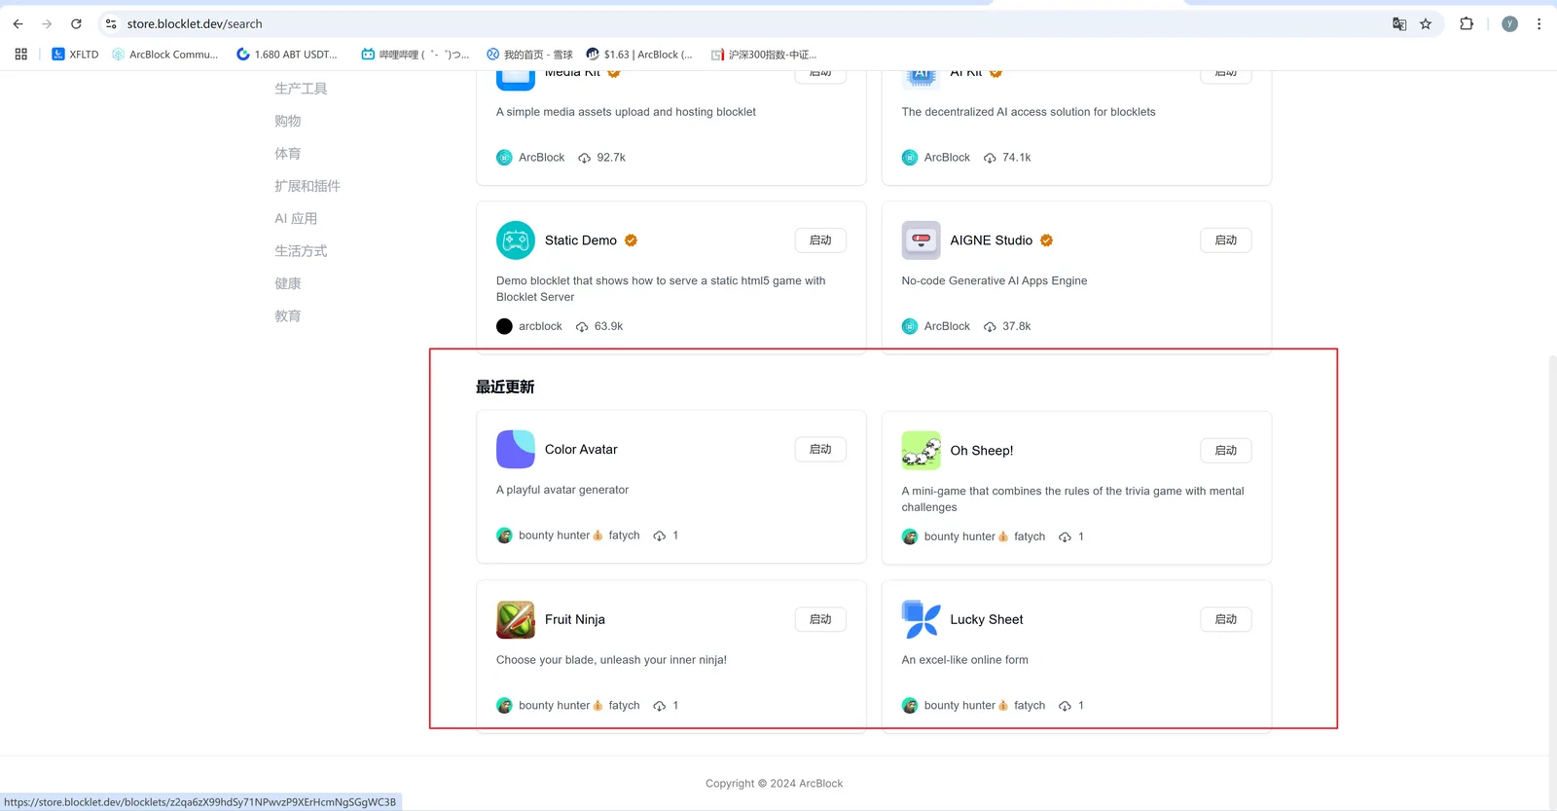Viewport: 1557px width, 811px height.
Task: Go back to the previous page
Action: (18, 24)
